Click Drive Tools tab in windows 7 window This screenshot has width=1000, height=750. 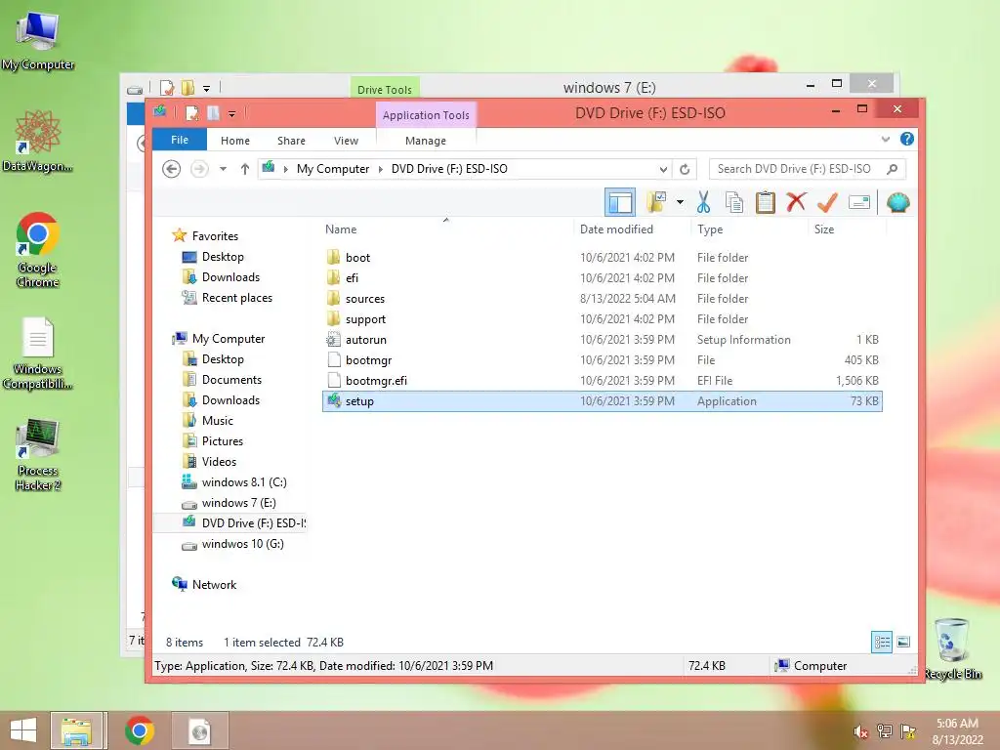tap(385, 89)
